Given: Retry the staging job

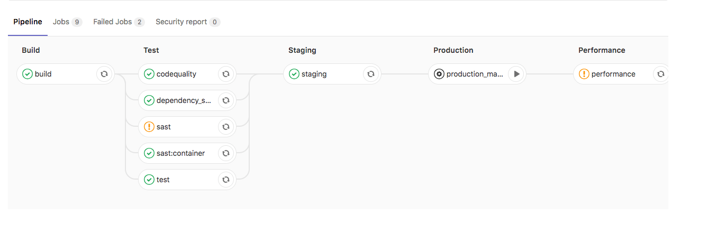Looking at the screenshot, I should click(371, 74).
